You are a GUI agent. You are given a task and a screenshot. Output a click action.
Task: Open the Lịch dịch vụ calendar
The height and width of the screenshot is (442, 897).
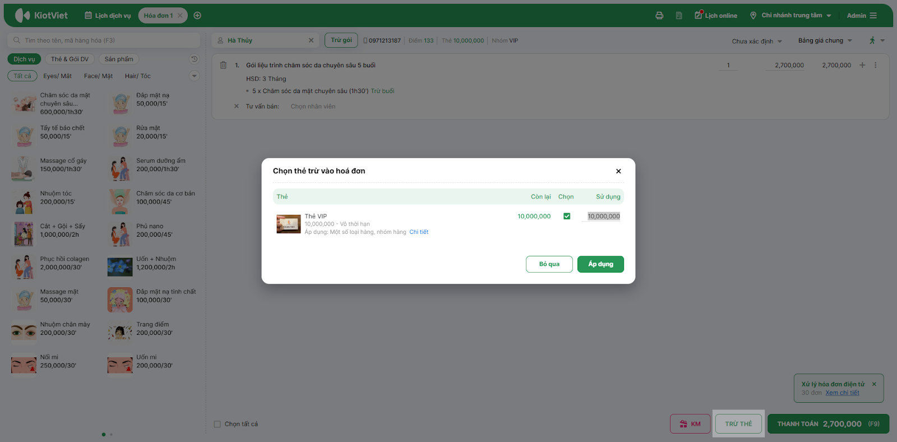click(108, 16)
